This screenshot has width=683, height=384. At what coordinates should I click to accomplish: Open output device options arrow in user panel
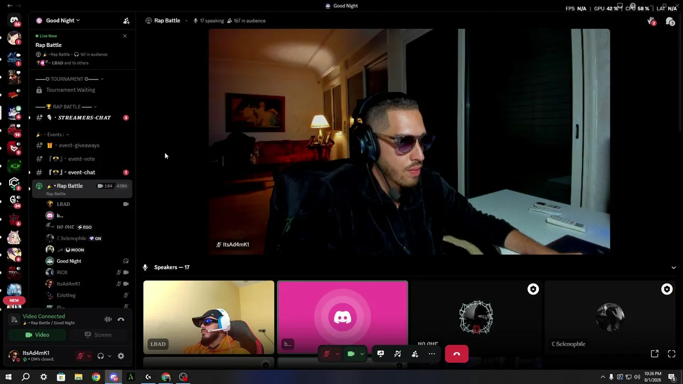pyautogui.click(x=109, y=356)
